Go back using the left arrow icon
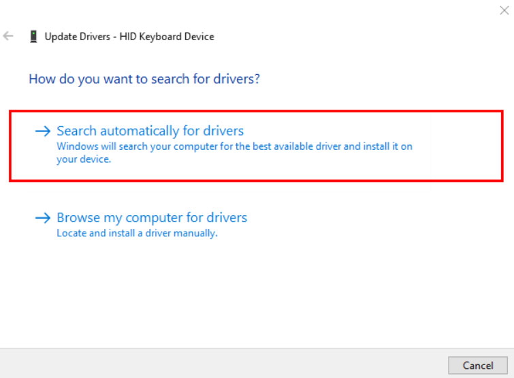Screen dimensions: 514x378 (x=8, y=35)
